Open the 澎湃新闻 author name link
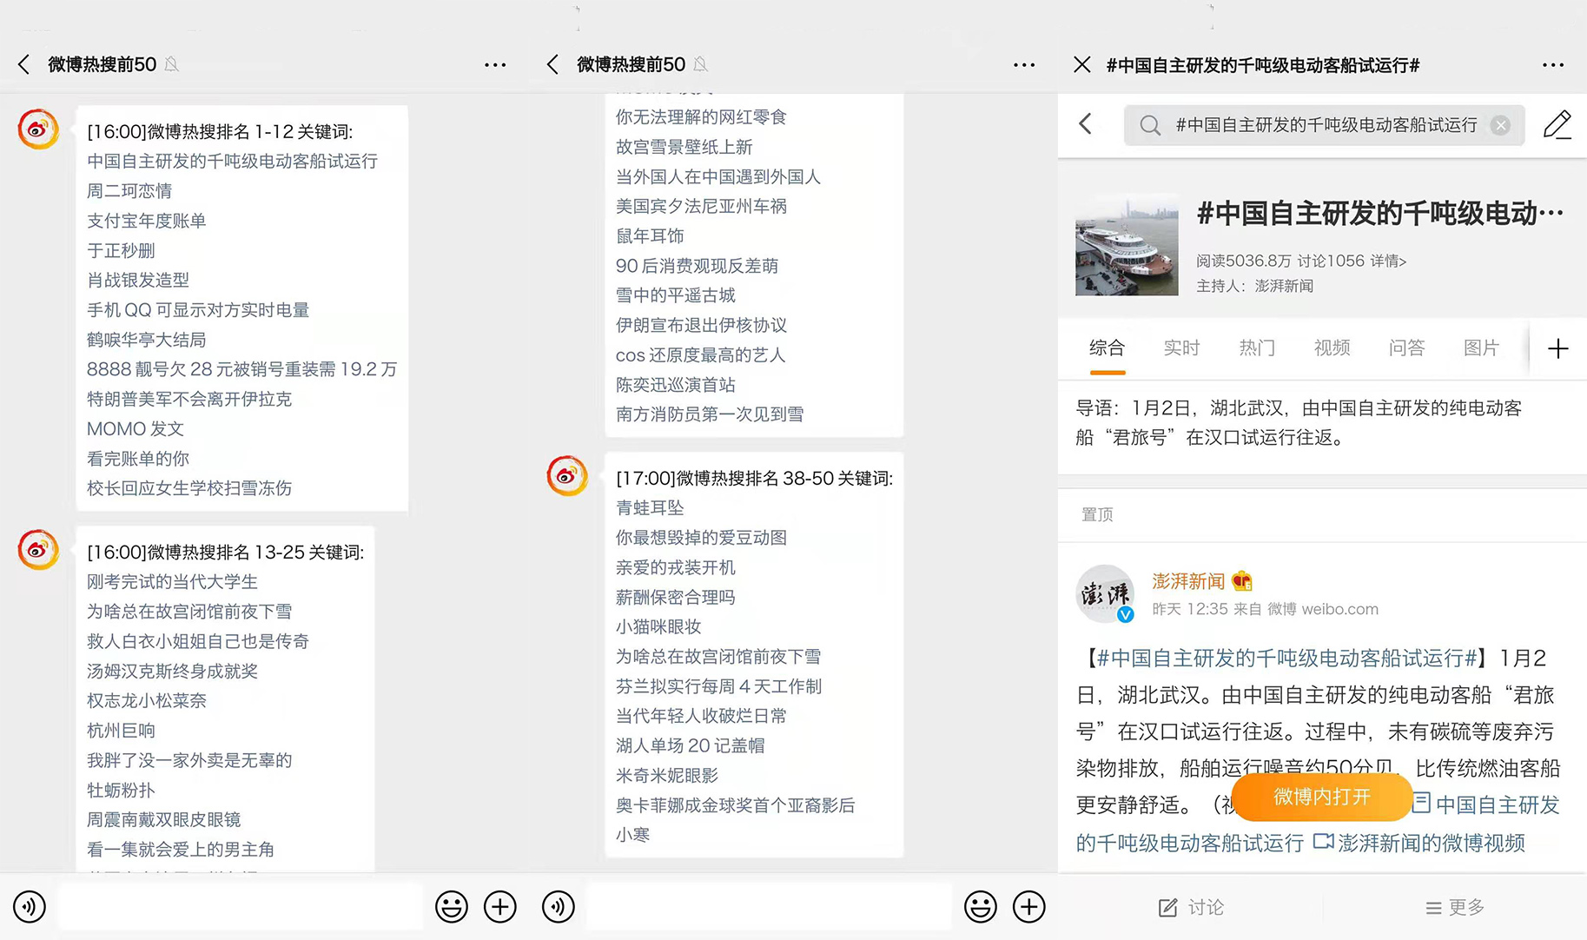The image size is (1587, 940). pyautogui.click(x=1188, y=581)
